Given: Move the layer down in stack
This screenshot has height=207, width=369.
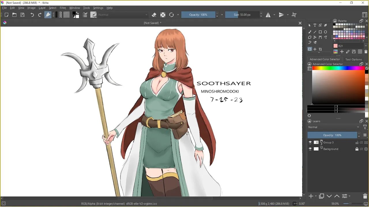Looking at the screenshot, I should [329, 196].
